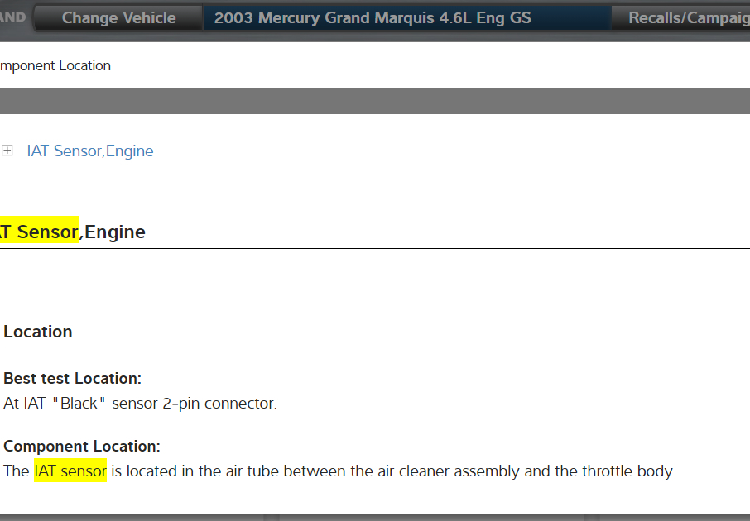Click the partially visible logo left of Change Vehicle

12,17
